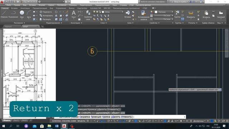The width and height of the screenshot is (229, 129).
Task: Open the Формат menu
Action: 42,5
